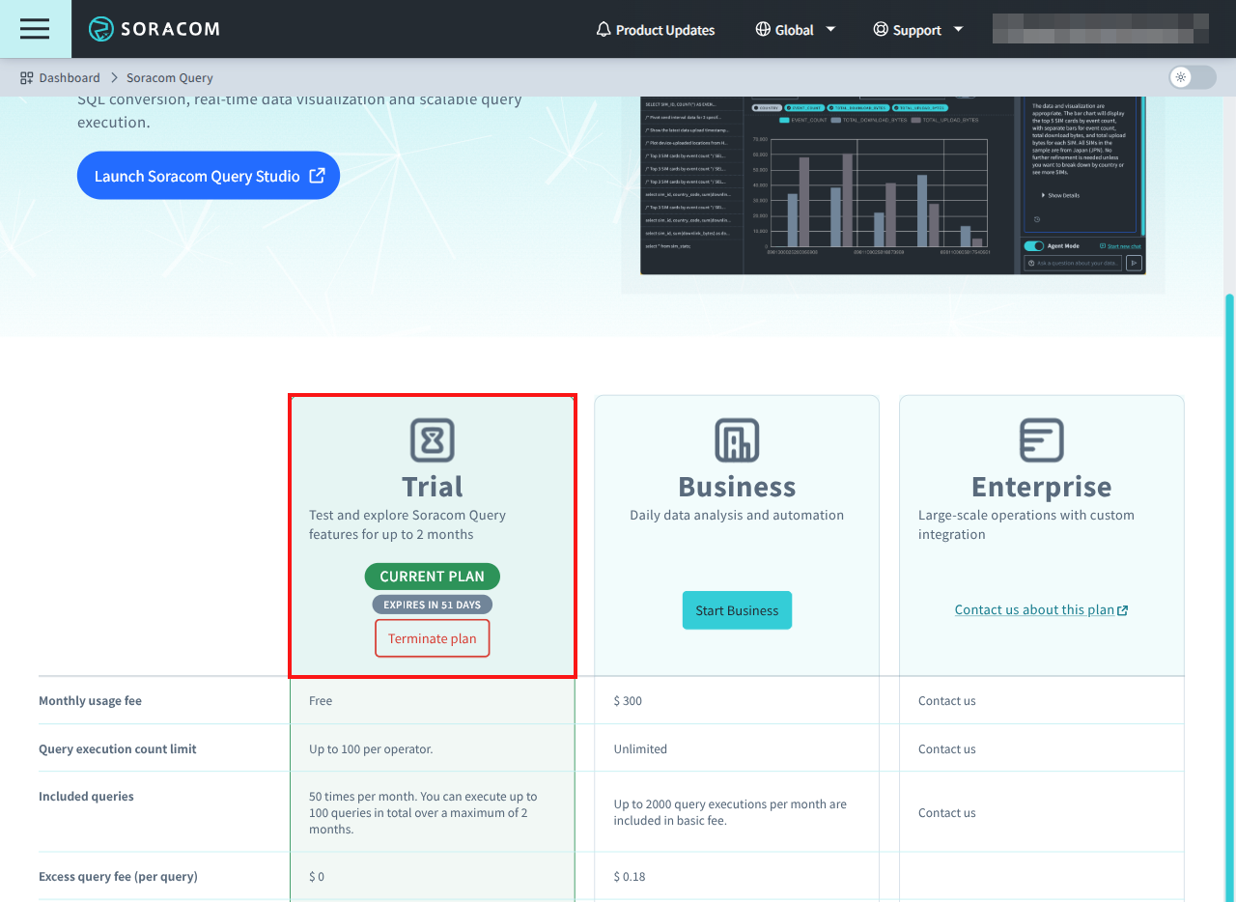Click the $ 0.18 excess fee value
Screen dimensions: 1236x902
[x=630, y=877]
